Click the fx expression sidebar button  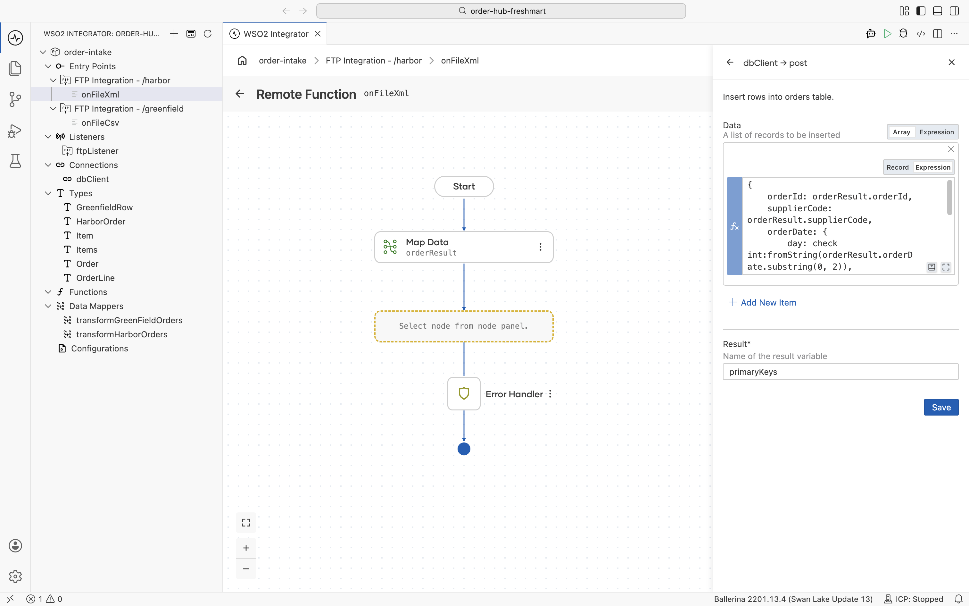click(x=734, y=226)
